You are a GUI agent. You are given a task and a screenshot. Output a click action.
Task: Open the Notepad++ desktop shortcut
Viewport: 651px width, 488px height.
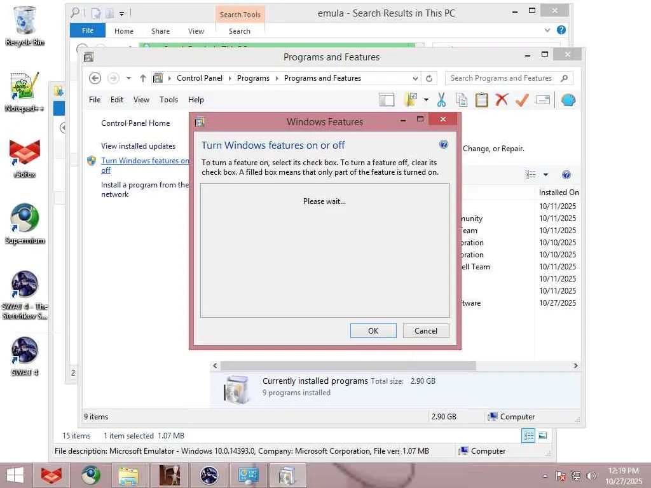click(x=25, y=91)
